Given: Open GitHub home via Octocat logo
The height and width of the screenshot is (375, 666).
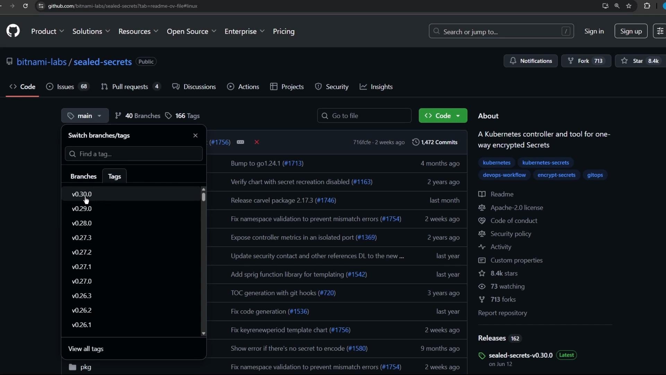Looking at the screenshot, I should point(13,31).
